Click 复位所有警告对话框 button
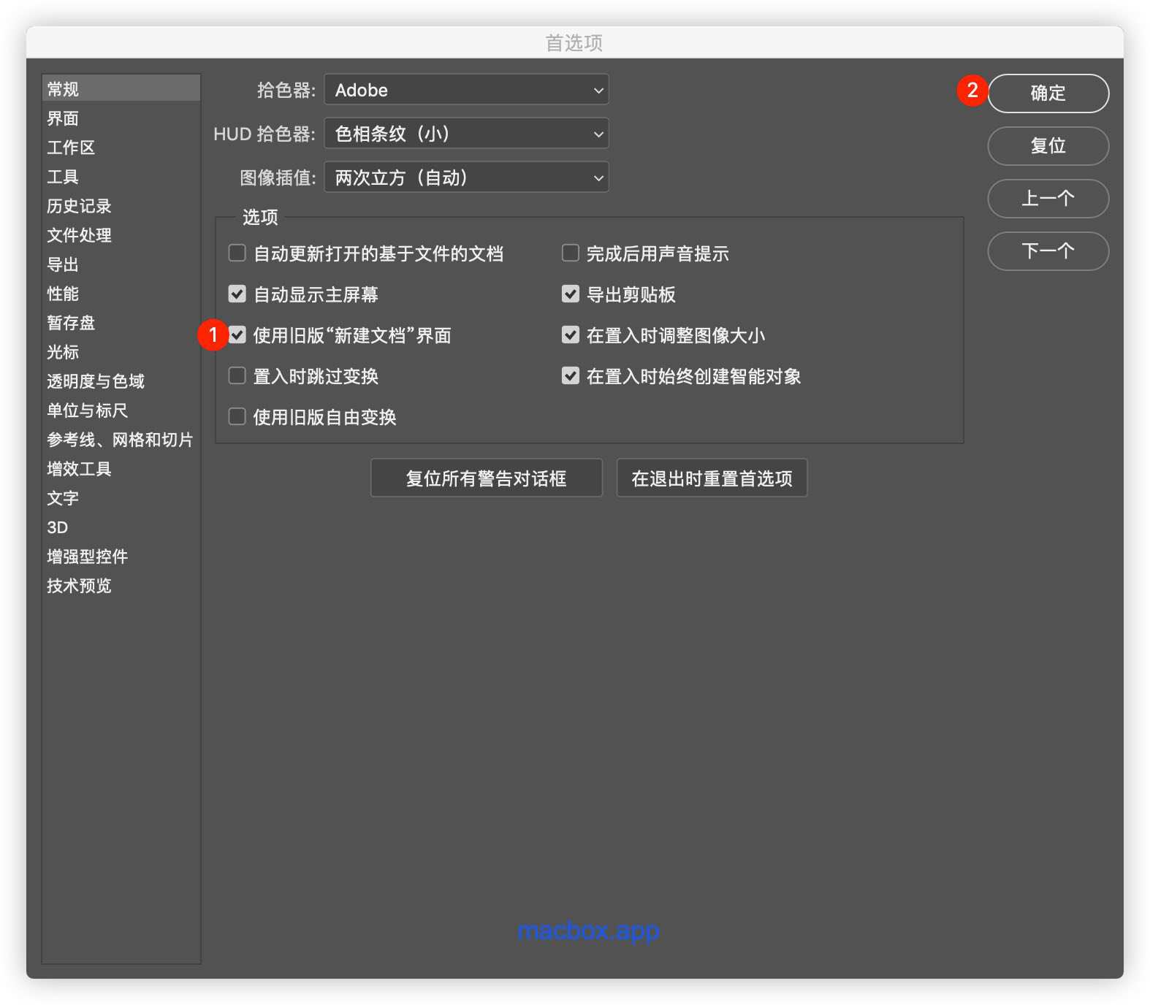The height and width of the screenshot is (1005, 1150). pyautogui.click(x=487, y=478)
